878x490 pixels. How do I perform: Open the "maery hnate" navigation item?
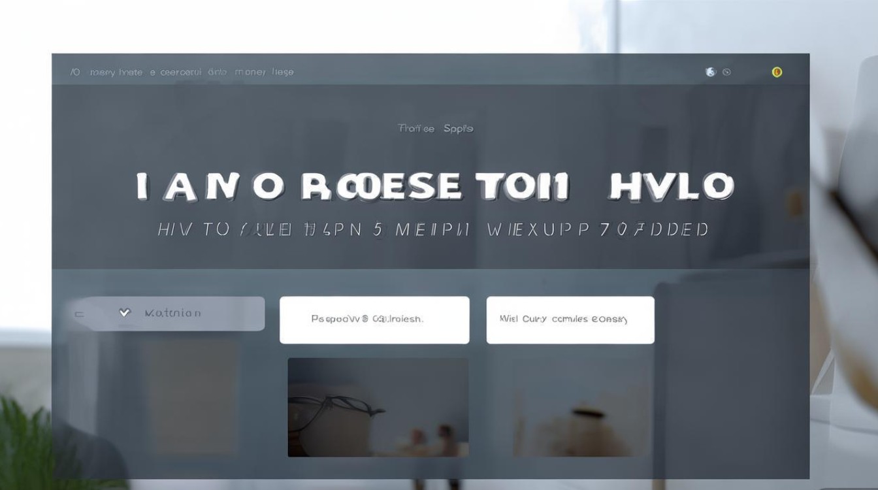(x=116, y=72)
